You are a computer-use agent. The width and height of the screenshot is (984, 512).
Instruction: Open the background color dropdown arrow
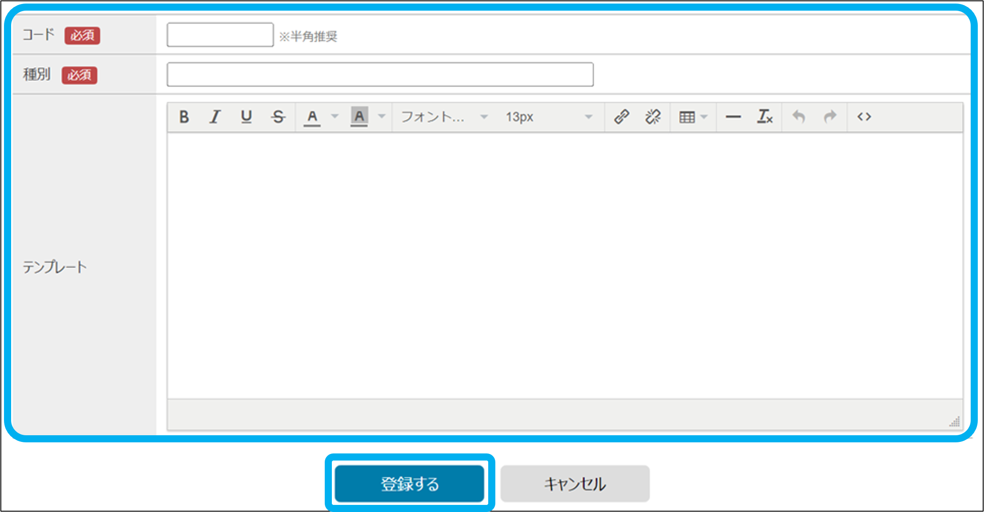382,117
